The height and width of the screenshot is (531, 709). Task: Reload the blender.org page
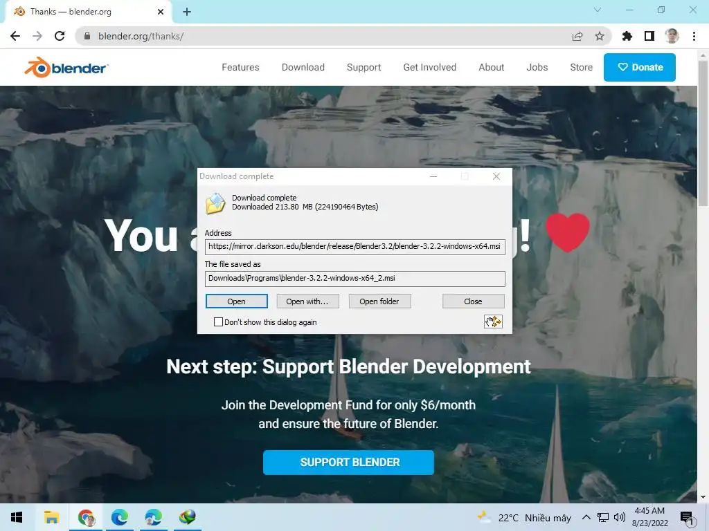tap(60, 36)
